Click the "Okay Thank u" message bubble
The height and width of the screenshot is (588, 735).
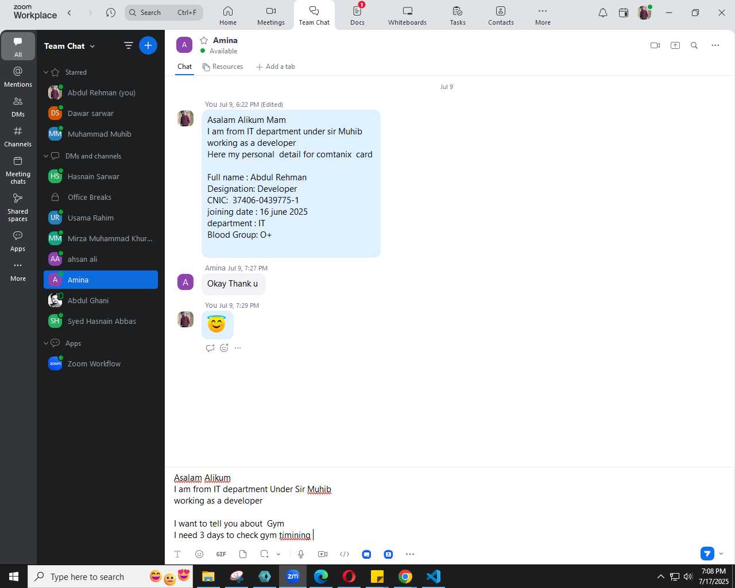point(233,284)
